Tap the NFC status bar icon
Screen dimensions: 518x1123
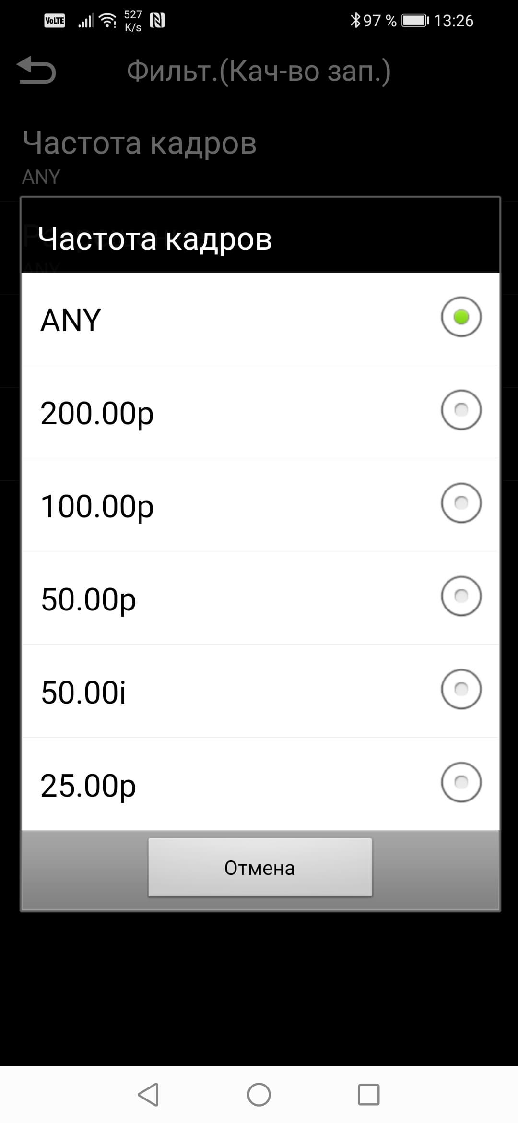point(157,20)
